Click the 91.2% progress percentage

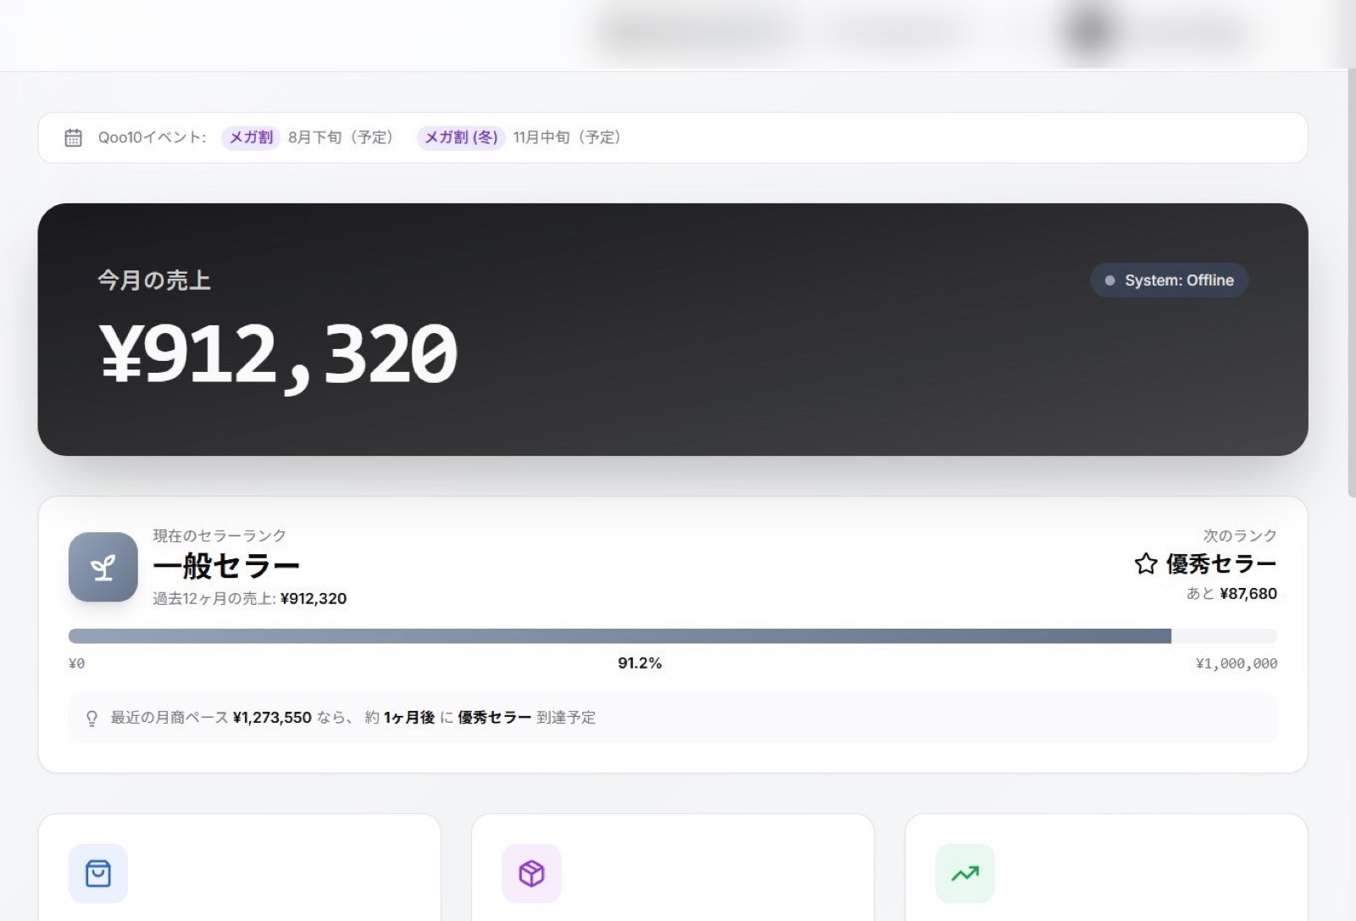[x=640, y=663]
